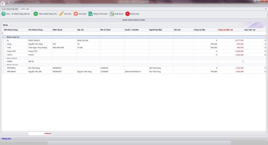Click the red Đóng (Esc) close icon
Viewport: 268px width, 145px height.
point(128,14)
